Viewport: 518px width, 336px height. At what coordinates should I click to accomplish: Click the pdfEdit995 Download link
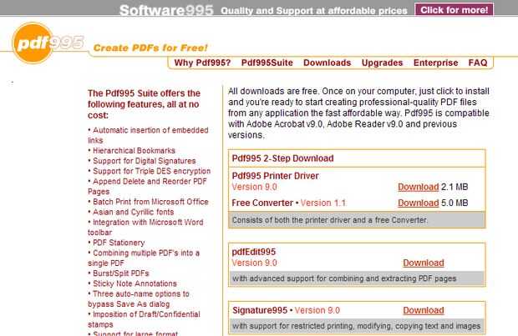(424, 263)
